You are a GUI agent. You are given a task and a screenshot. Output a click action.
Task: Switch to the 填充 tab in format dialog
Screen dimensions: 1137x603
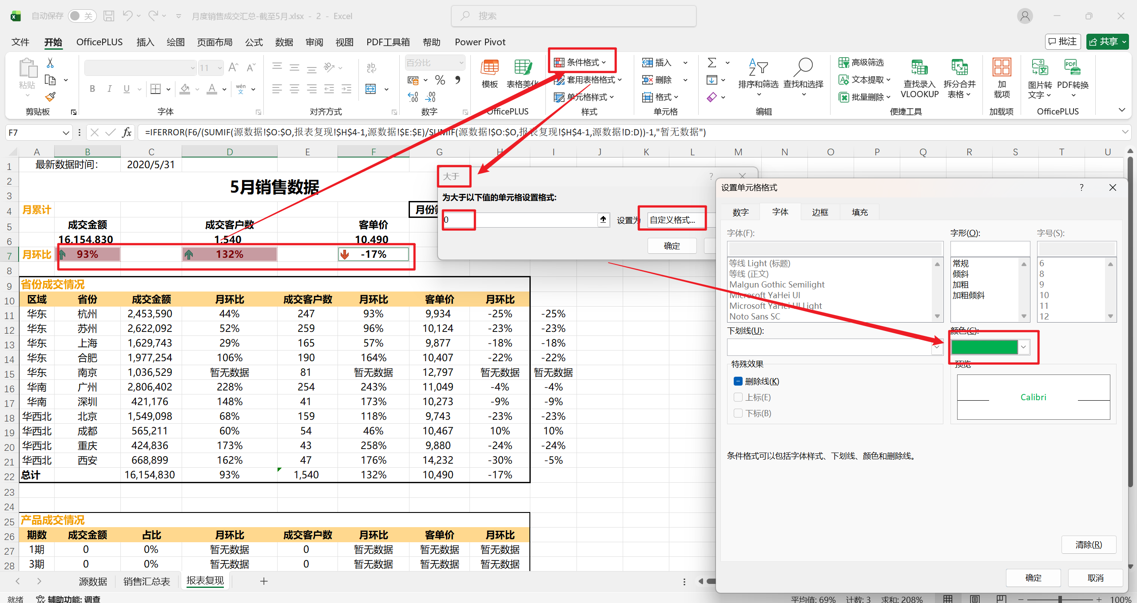pos(859,212)
